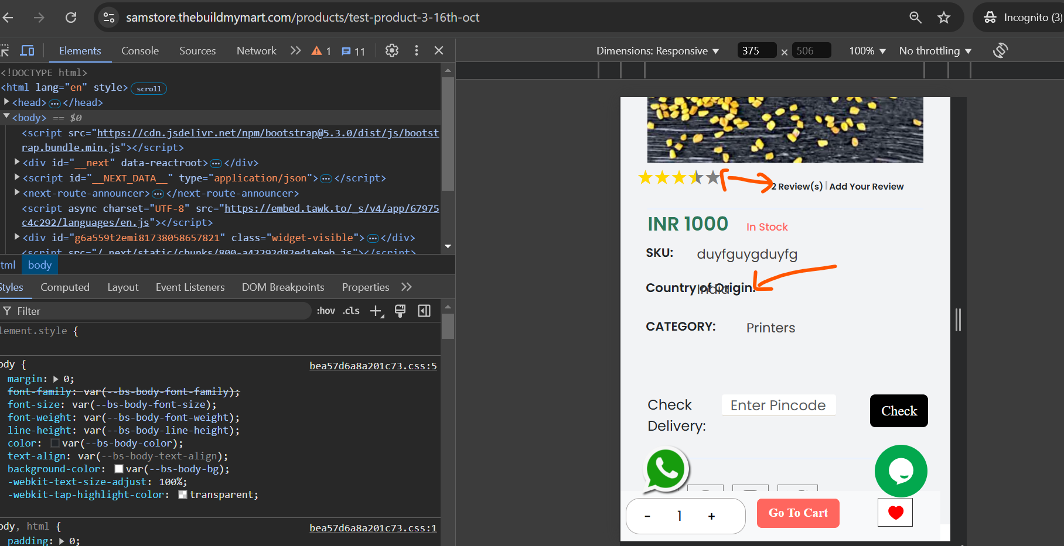The height and width of the screenshot is (546, 1064).
Task: Increase quantity with the plus button
Action: (711, 516)
